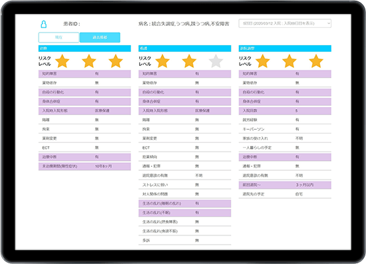Click 退院意欲の有無 row in 看護 column

(x=184, y=176)
